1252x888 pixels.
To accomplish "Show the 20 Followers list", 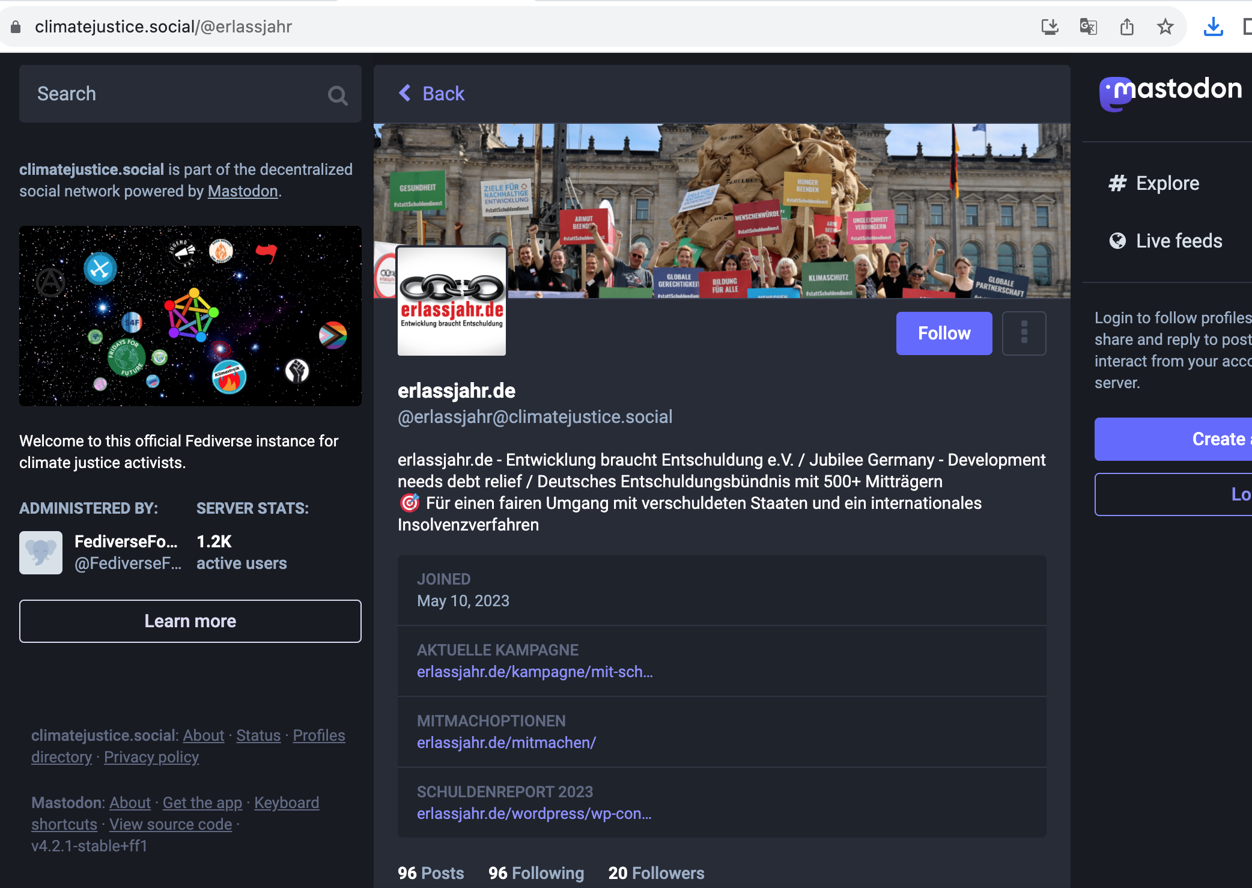I will click(x=655, y=872).
